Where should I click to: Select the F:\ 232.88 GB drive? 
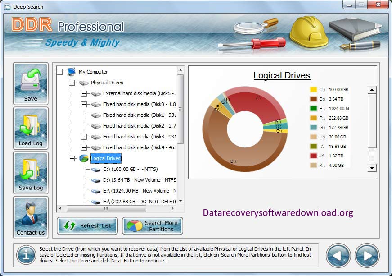(140, 202)
